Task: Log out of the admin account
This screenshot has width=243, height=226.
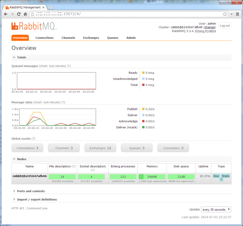Action: click(x=225, y=26)
